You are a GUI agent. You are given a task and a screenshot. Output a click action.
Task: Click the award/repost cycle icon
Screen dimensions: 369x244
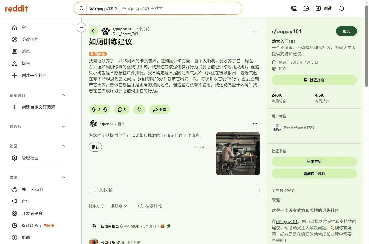pyautogui.click(x=139, y=110)
